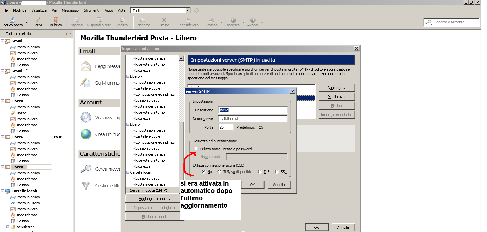This screenshot has width=487, height=232.
Task: Click the Gestione filtri funnel icon
Action: [x=86, y=185]
